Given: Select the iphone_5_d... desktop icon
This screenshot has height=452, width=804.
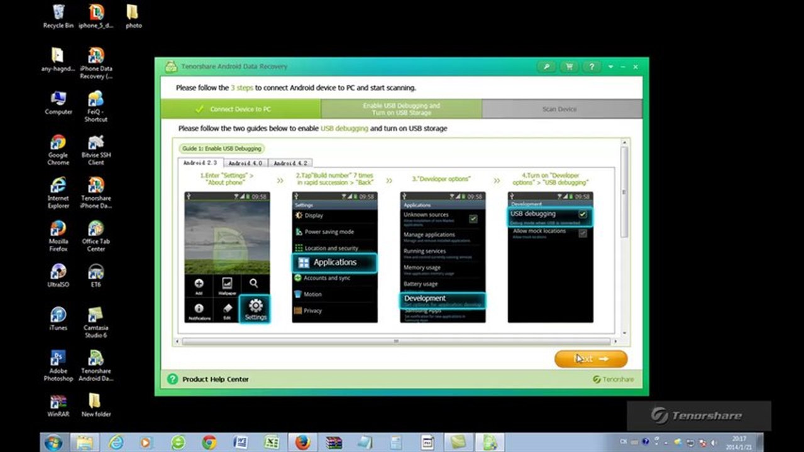Looking at the screenshot, I should click(x=96, y=16).
